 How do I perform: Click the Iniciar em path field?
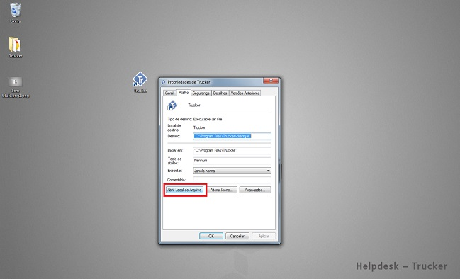(x=232, y=150)
